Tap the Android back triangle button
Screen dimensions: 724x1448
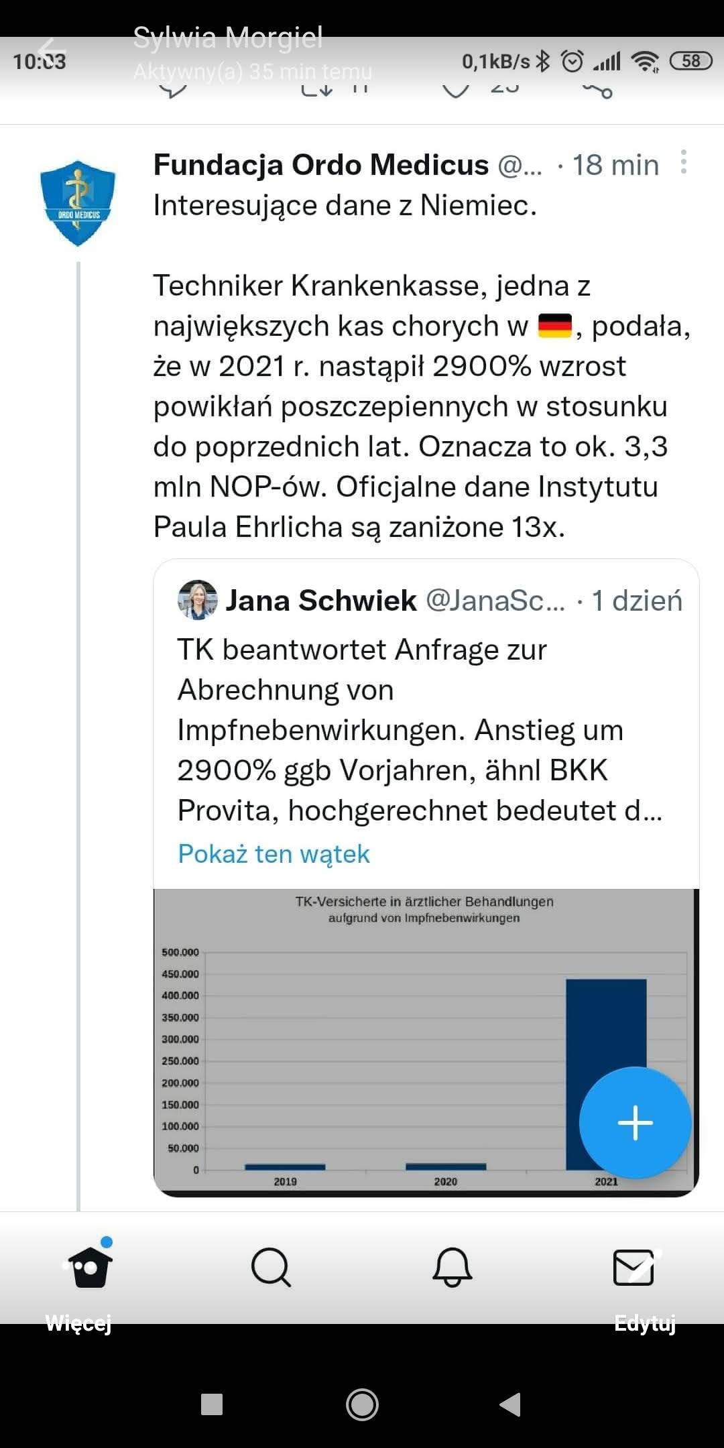tap(511, 1404)
